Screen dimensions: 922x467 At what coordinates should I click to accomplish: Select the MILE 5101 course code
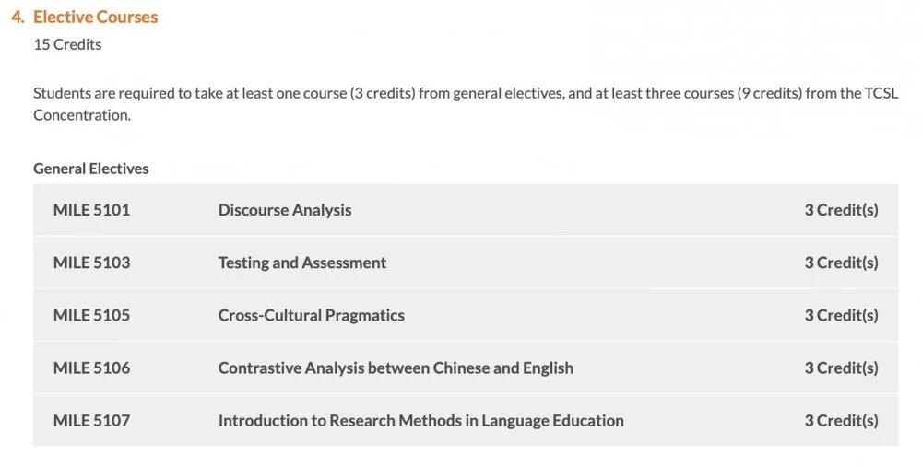[91, 210]
